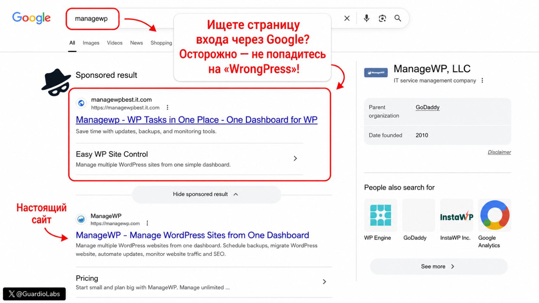Select the All results tab
The height and width of the screenshot is (303, 539).
tap(72, 43)
